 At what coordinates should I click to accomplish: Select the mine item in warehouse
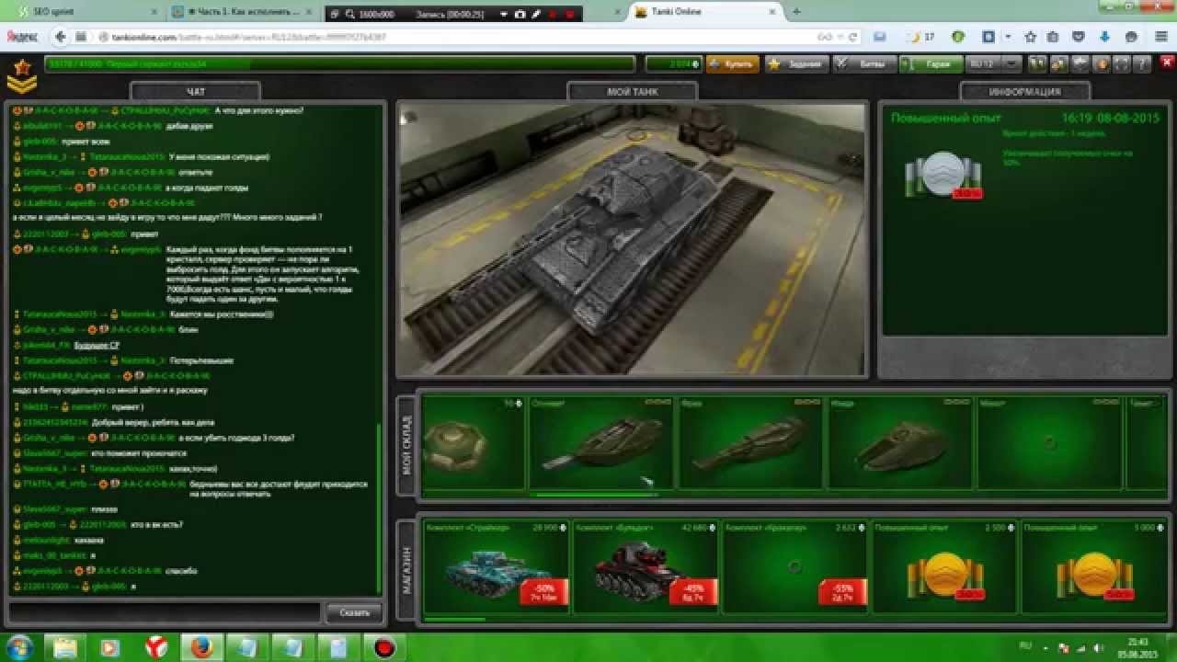coord(474,443)
